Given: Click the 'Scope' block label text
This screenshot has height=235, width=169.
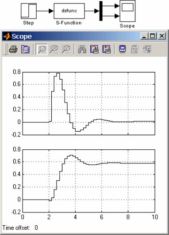Looking at the screenshot, I should (127, 26).
